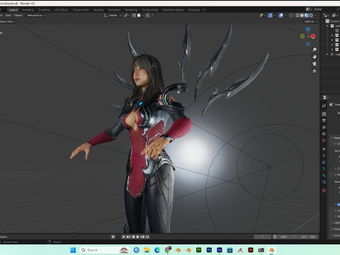Switch to wireframe viewport shading
The width and height of the screenshot is (340, 255).
297,16
